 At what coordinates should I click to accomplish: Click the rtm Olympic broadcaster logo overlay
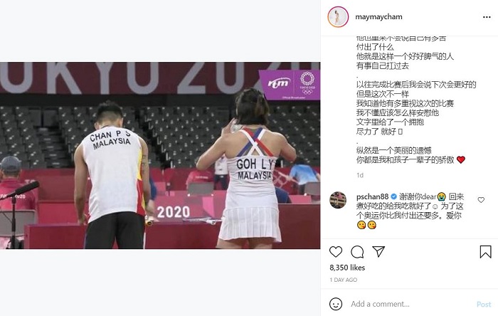point(290,85)
